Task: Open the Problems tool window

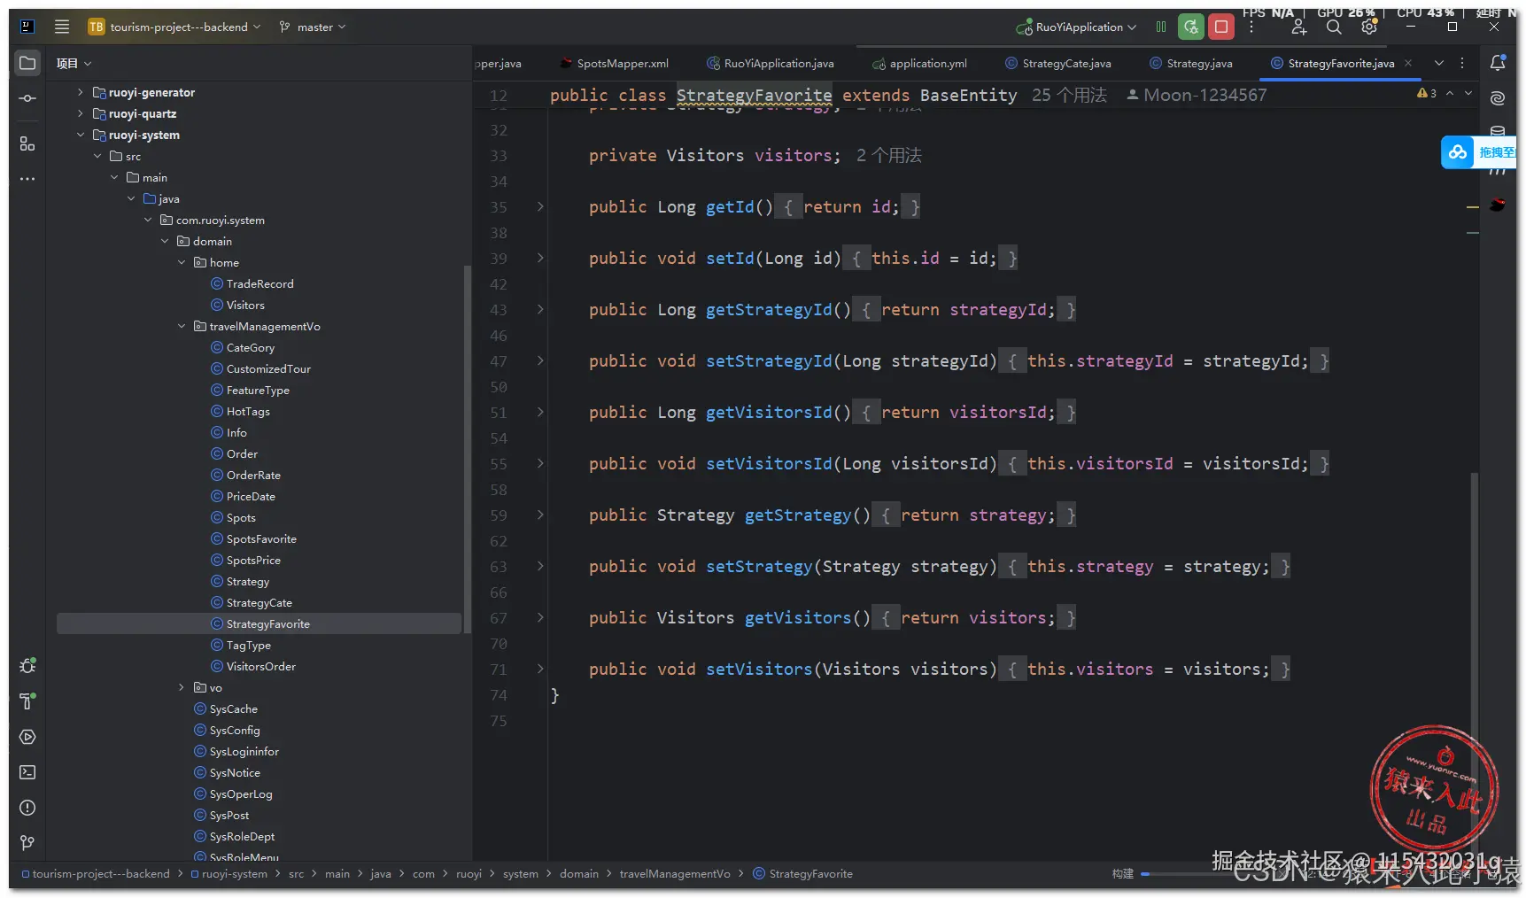Action: click(x=27, y=808)
